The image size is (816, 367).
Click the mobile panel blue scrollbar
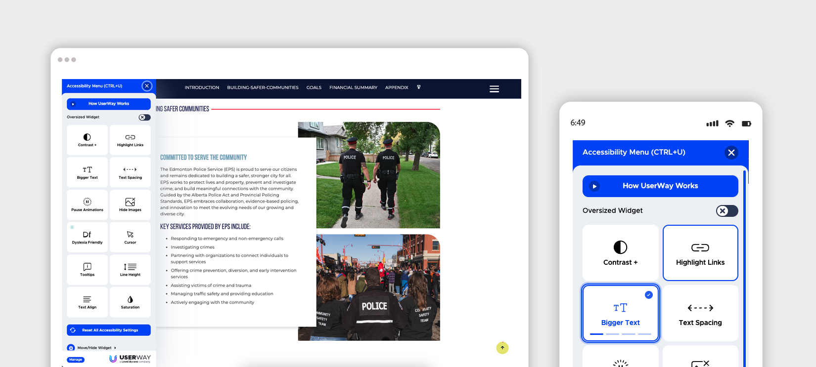pos(744,269)
